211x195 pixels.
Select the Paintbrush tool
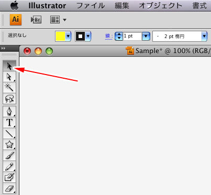click(x=9, y=155)
